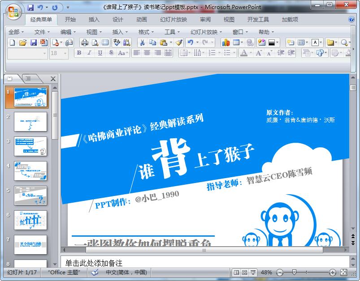This screenshot has height=281, width=360.
Task: Switch to Outline tab in left pane
Action: pyautogui.click(x=28, y=79)
